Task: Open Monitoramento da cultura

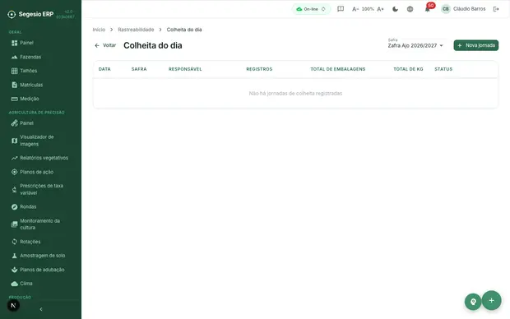Action: coord(39,224)
